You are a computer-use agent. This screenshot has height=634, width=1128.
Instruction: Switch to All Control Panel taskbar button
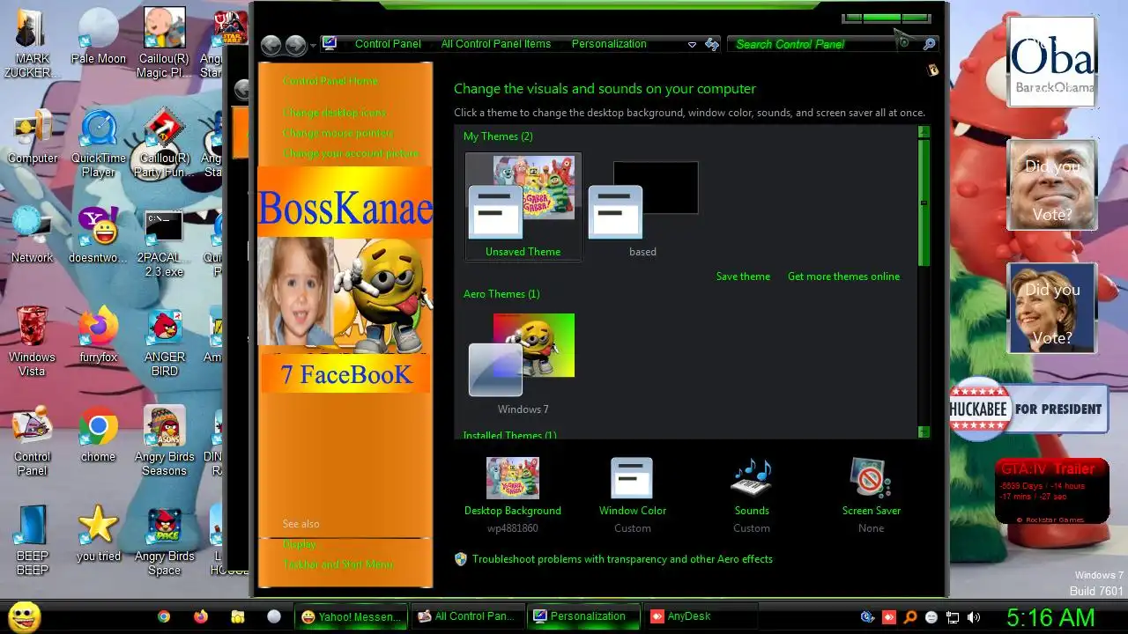pos(468,616)
